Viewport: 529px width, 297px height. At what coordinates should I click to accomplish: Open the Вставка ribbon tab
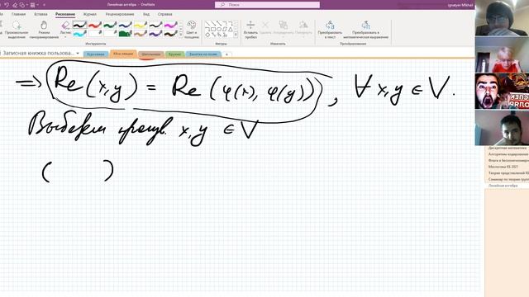pyautogui.click(x=41, y=14)
